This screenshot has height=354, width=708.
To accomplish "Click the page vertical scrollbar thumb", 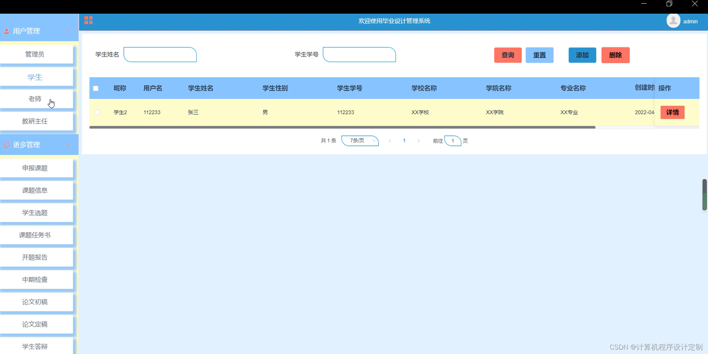I will tap(704, 195).
